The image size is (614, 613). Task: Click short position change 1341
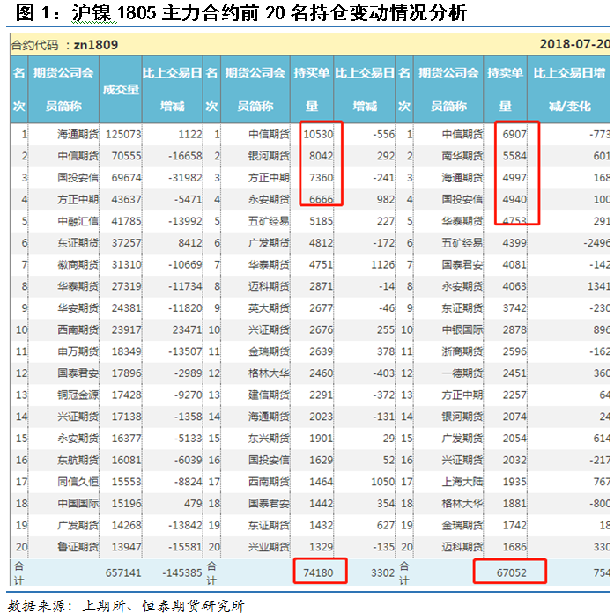click(599, 286)
